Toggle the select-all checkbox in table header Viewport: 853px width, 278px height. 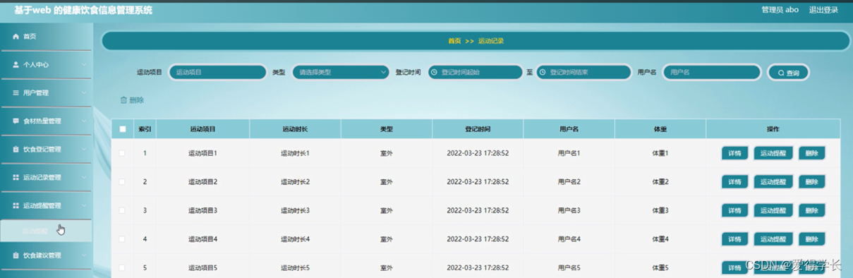pos(122,129)
